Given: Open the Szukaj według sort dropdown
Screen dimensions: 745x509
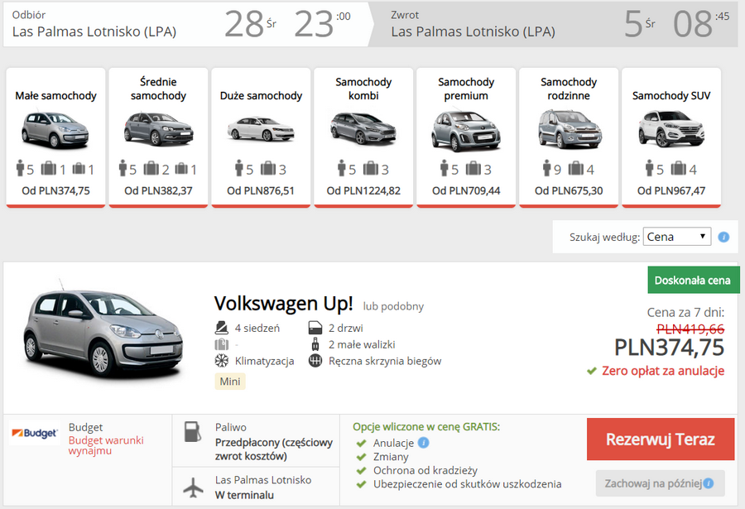Looking at the screenshot, I should click(676, 237).
